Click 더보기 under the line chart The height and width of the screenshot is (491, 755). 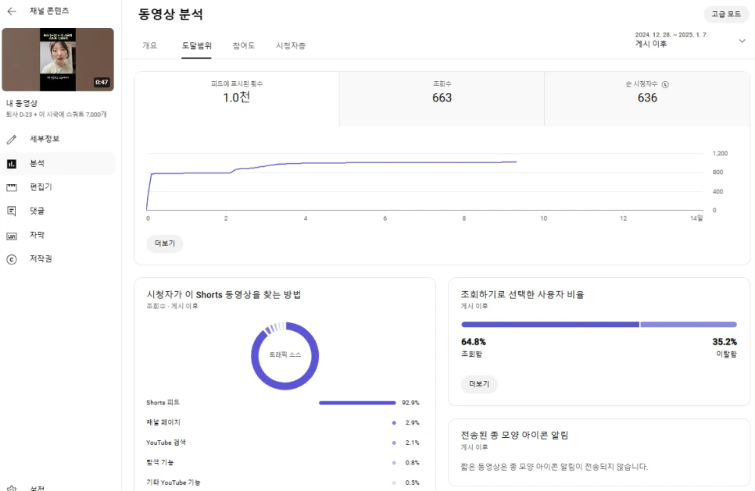(165, 244)
